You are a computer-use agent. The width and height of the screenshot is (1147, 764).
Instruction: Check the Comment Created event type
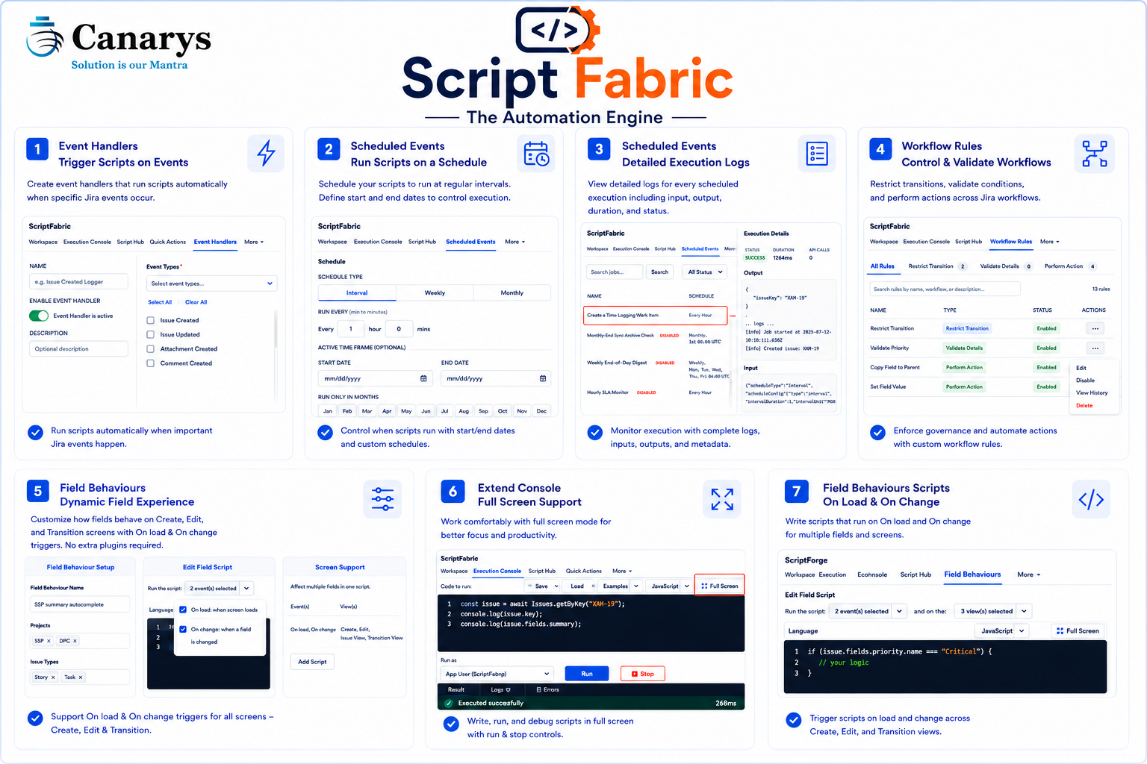tap(151, 363)
